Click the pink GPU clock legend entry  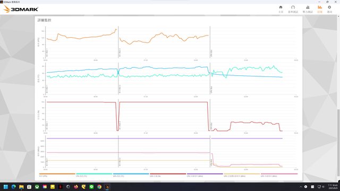279,175
